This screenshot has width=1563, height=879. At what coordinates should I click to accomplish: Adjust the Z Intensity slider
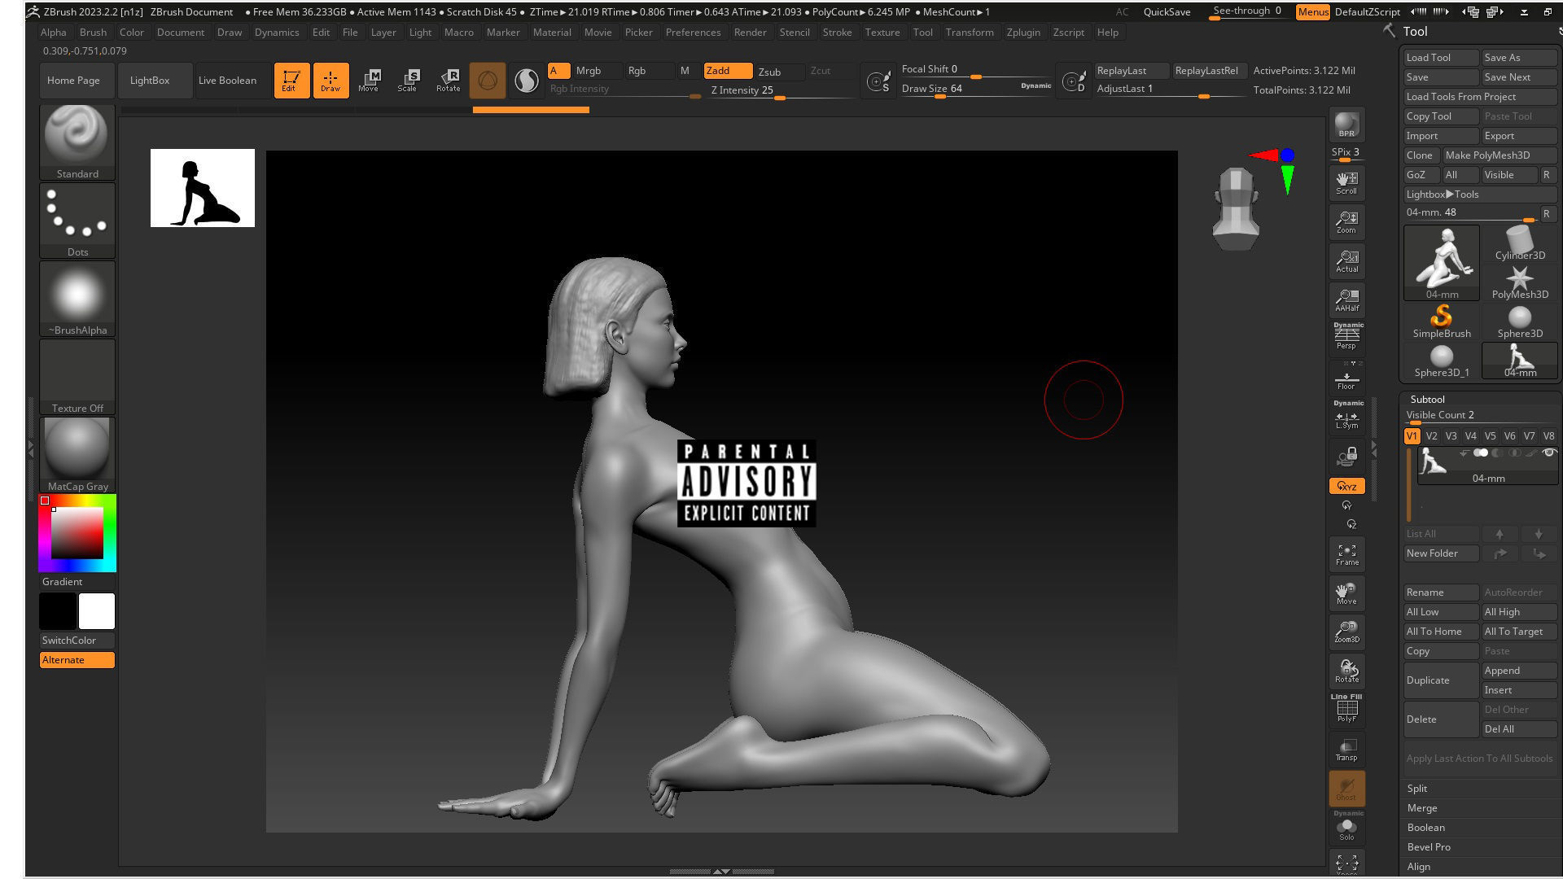(781, 90)
